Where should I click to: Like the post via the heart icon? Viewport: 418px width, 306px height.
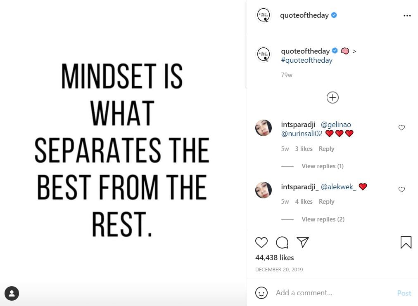coord(261,242)
